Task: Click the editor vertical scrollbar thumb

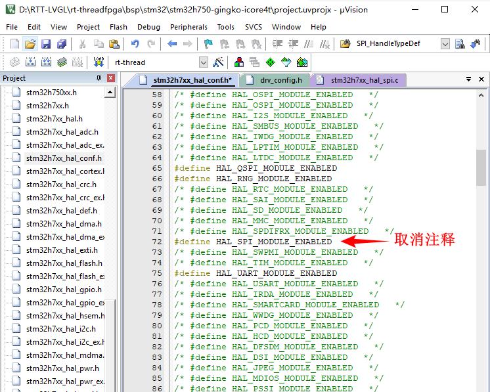Action: [x=481, y=168]
